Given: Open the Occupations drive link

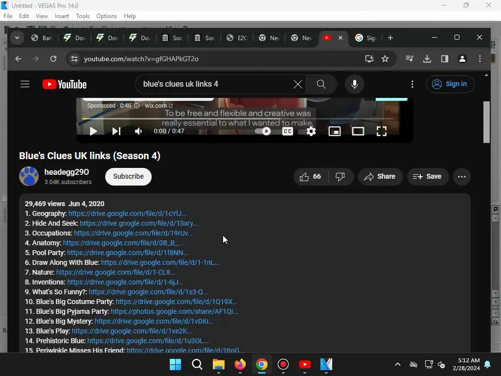Looking at the screenshot, I should pos(133,233).
